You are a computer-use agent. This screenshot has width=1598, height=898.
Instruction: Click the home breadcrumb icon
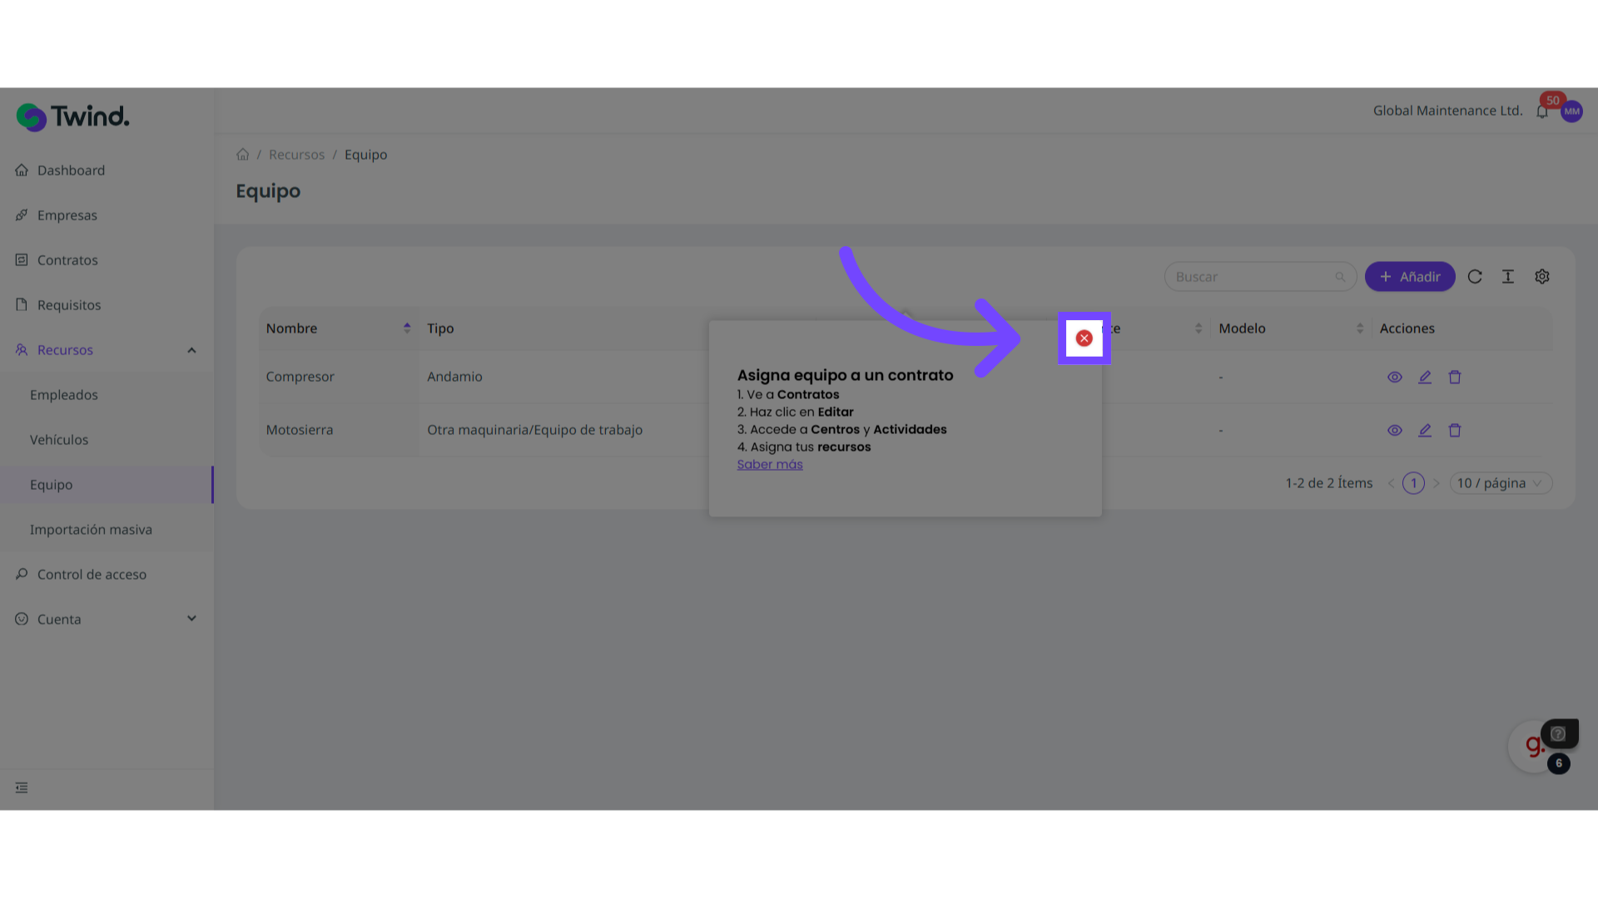(x=242, y=155)
